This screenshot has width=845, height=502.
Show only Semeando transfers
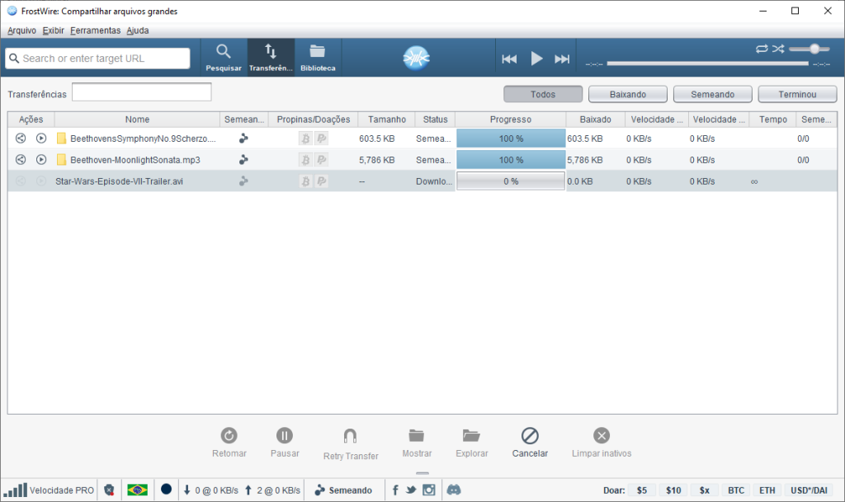(712, 93)
